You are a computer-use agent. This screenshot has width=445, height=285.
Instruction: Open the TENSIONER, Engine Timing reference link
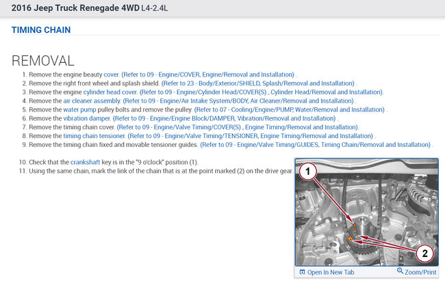pos(251,136)
